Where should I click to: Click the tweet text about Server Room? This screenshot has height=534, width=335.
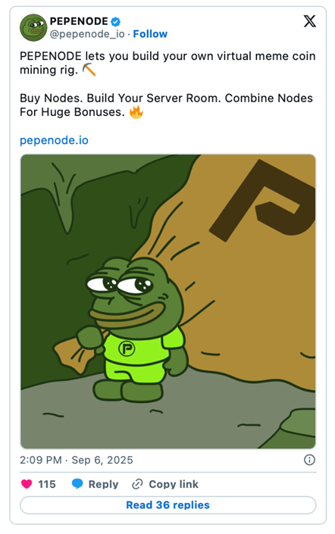[x=166, y=105]
